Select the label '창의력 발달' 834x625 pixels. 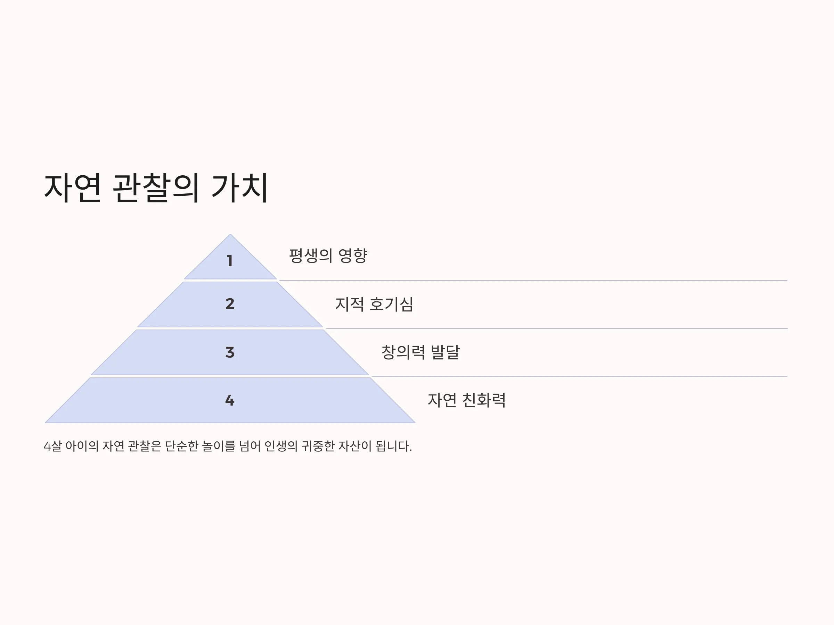click(x=420, y=352)
